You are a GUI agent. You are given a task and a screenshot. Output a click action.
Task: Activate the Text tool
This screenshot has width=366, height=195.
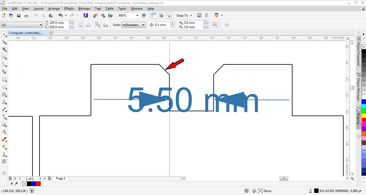[4, 102]
